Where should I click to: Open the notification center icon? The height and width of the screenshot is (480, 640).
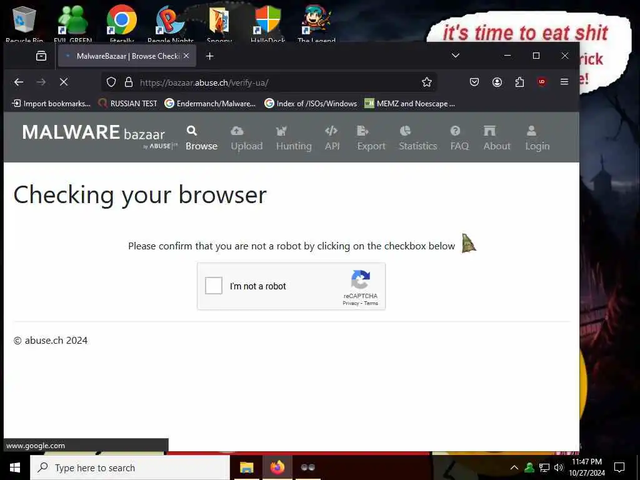coord(619,467)
